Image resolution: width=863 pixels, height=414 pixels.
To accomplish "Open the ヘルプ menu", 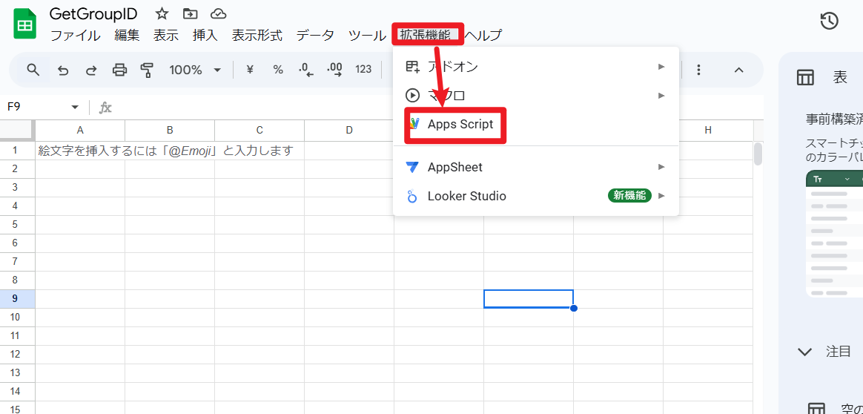I will click(x=483, y=36).
